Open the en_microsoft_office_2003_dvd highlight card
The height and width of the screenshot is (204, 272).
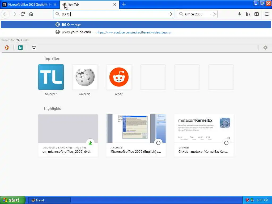68,135
